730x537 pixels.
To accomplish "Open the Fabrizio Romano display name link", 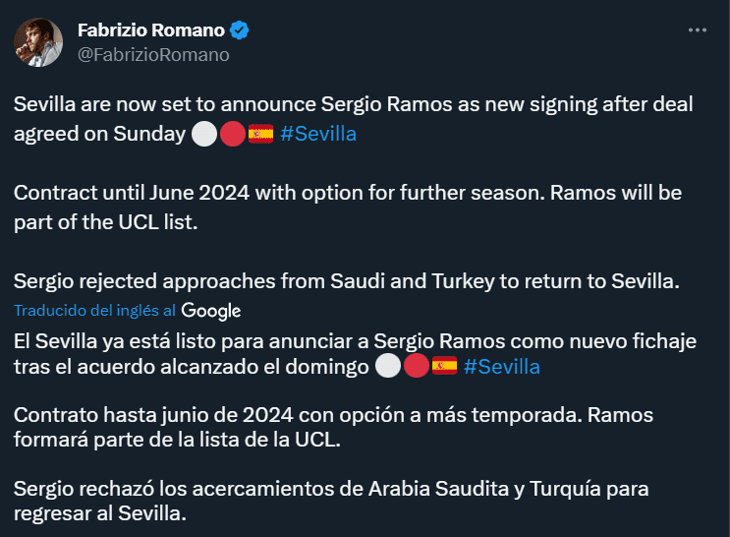I will [x=150, y=30].
